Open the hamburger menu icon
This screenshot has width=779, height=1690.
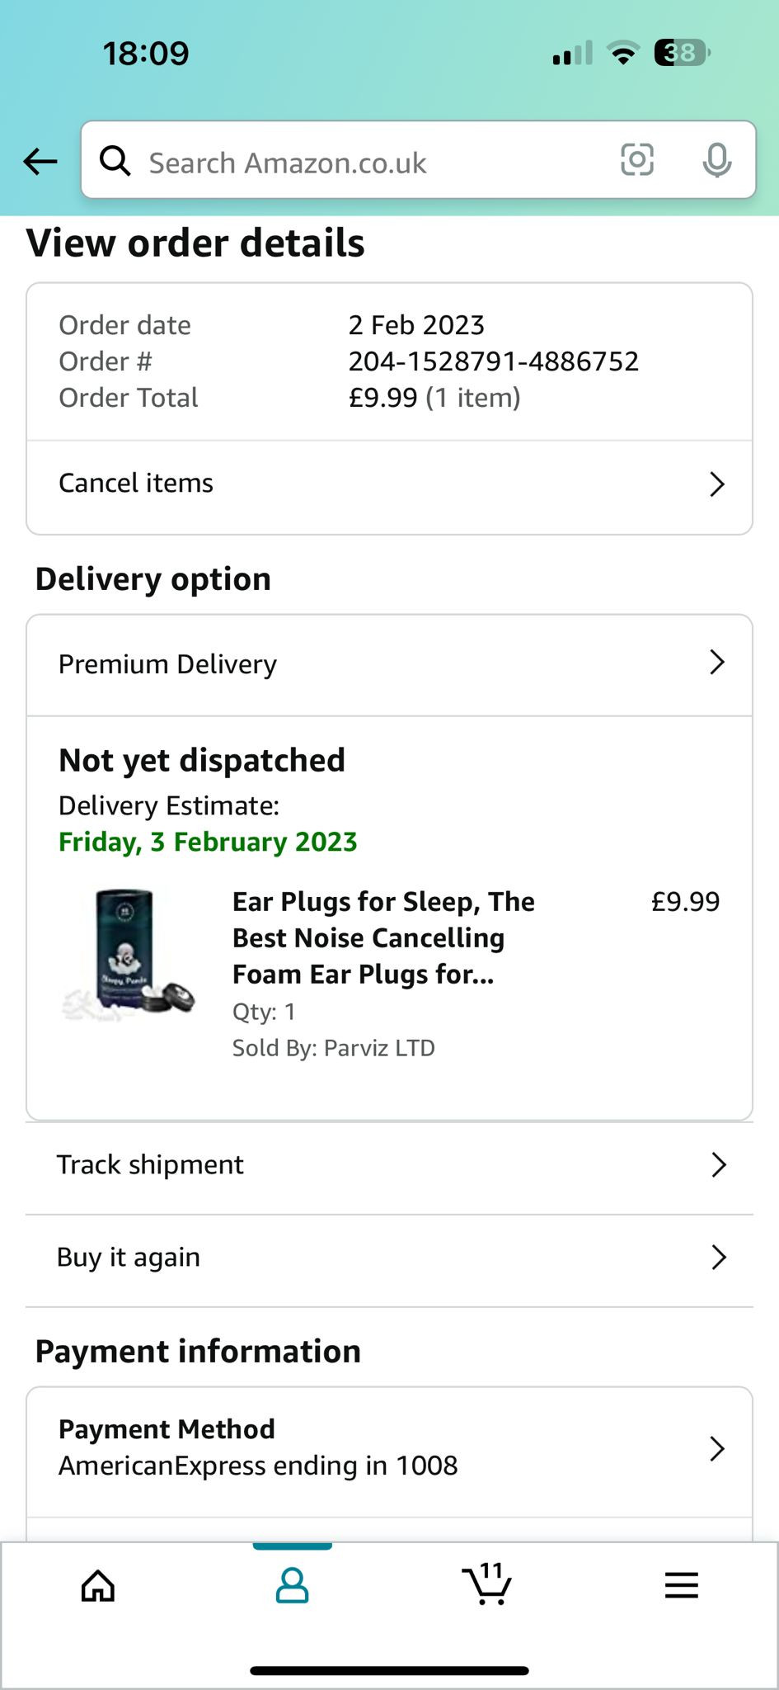click(681, 1585)
